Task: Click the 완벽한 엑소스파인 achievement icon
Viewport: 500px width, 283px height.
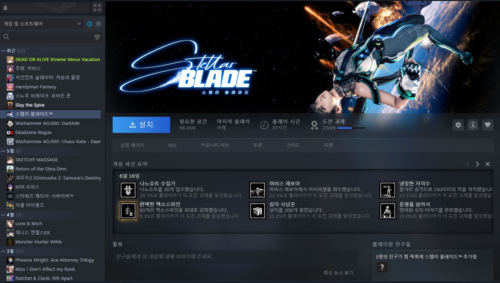Action: pyautogui.click(x=128, y=211)
